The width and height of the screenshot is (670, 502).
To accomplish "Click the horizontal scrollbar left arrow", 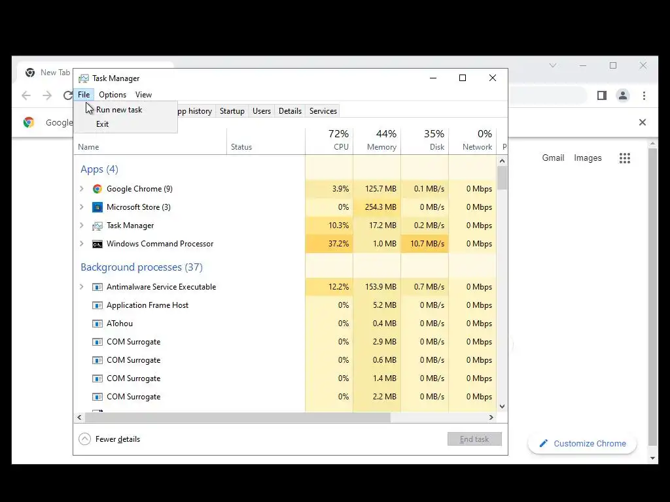I will (79, 418).
